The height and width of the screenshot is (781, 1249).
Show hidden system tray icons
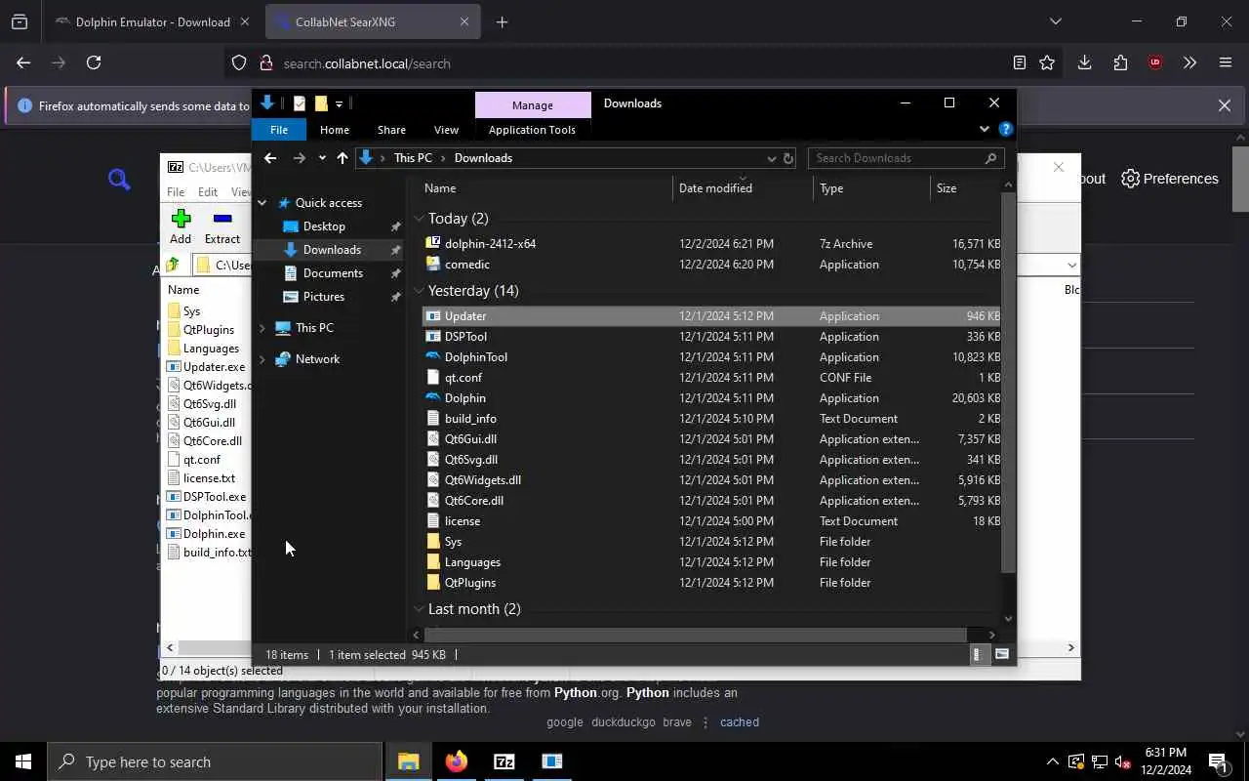[1052, 761]
